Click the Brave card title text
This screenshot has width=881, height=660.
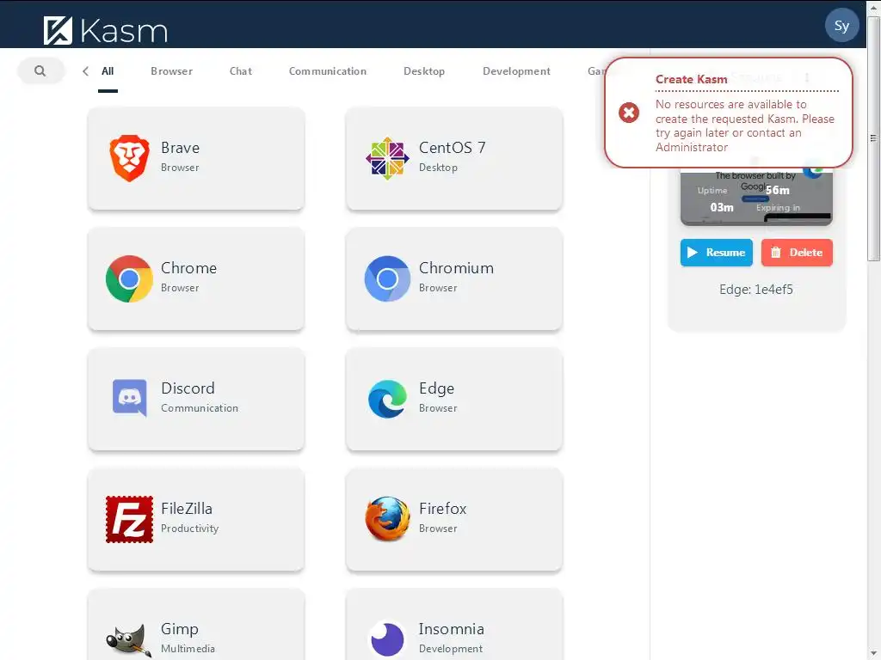point(180,148)
